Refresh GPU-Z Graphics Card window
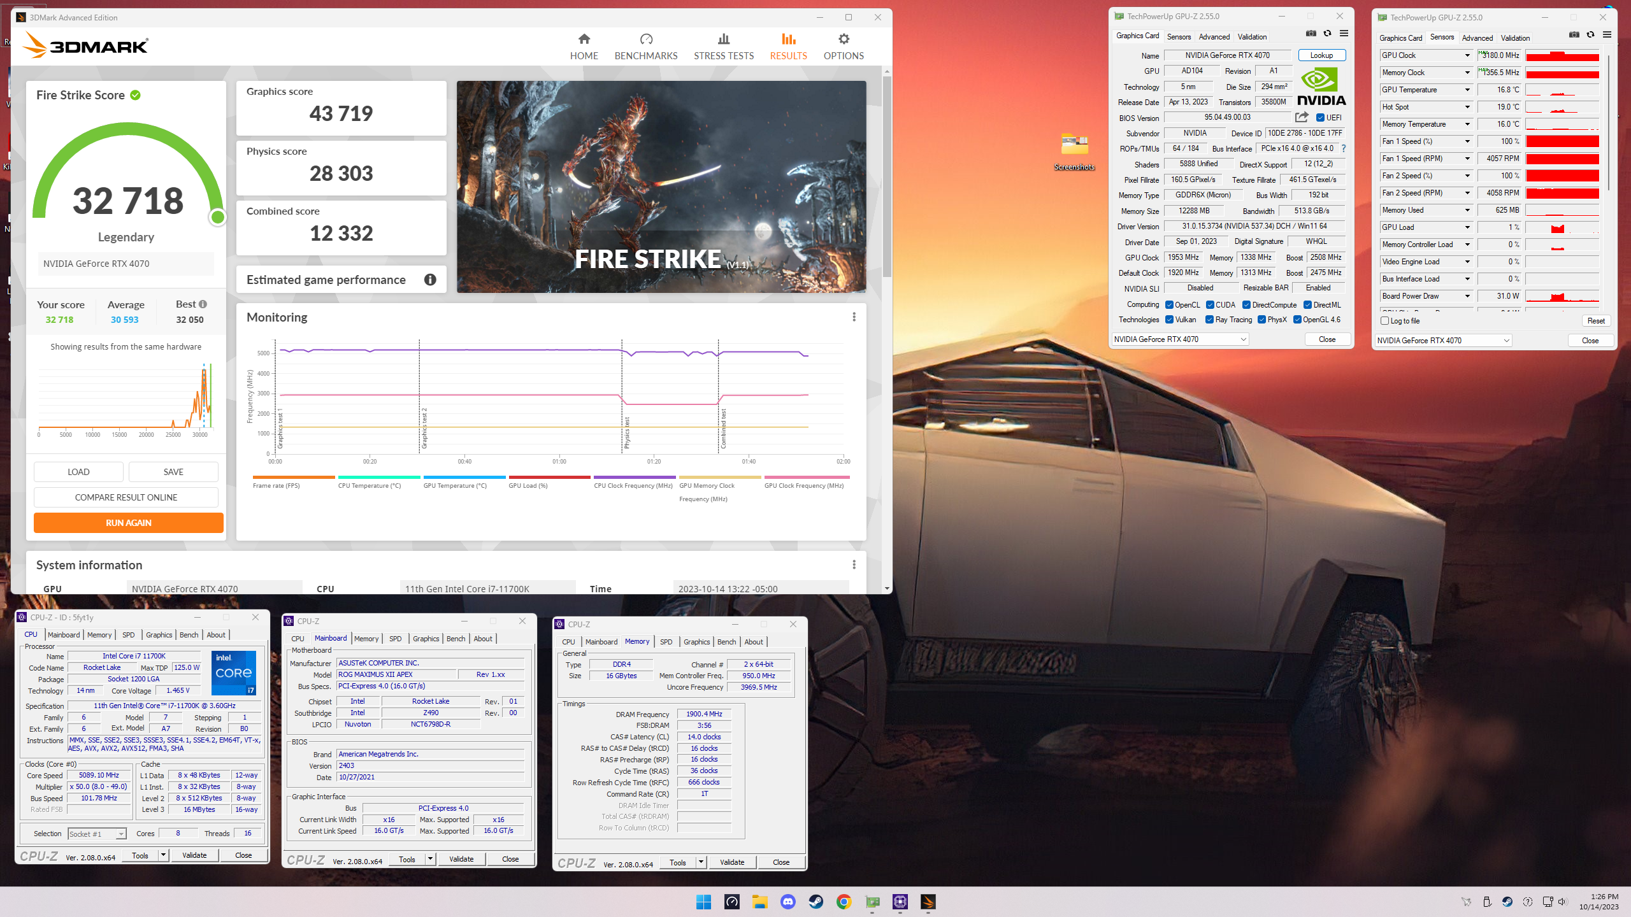 (x=1327, y=34)
